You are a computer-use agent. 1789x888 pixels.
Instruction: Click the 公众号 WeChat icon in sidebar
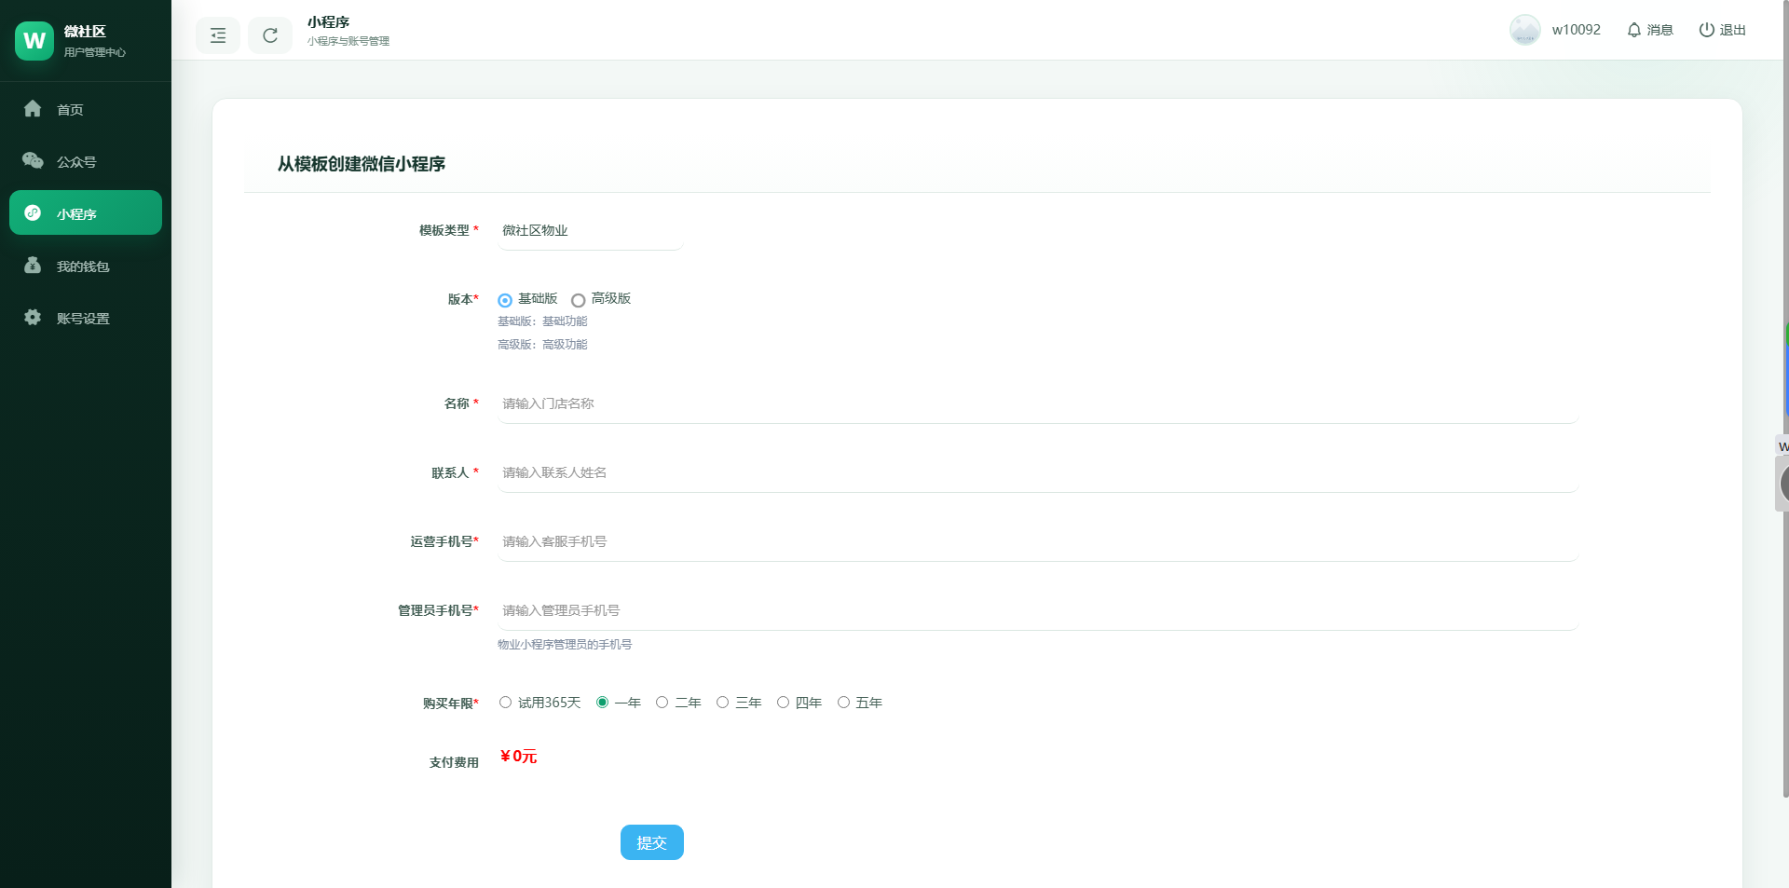pos(33,161)
